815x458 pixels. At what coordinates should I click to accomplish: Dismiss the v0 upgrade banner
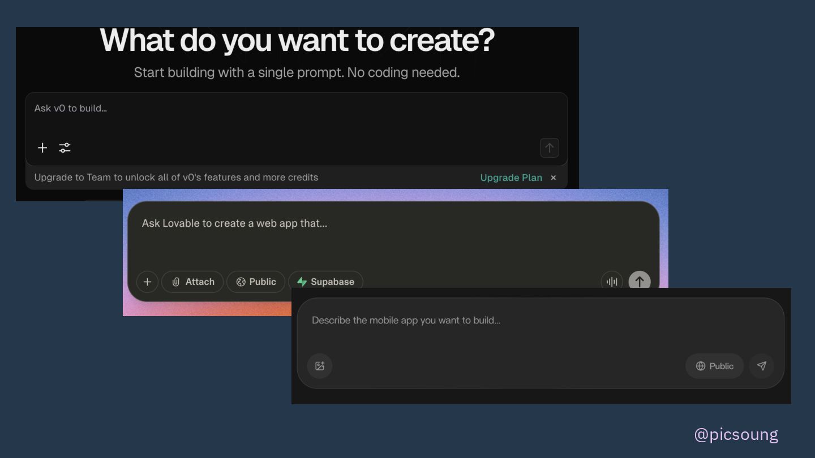[554, 178]
